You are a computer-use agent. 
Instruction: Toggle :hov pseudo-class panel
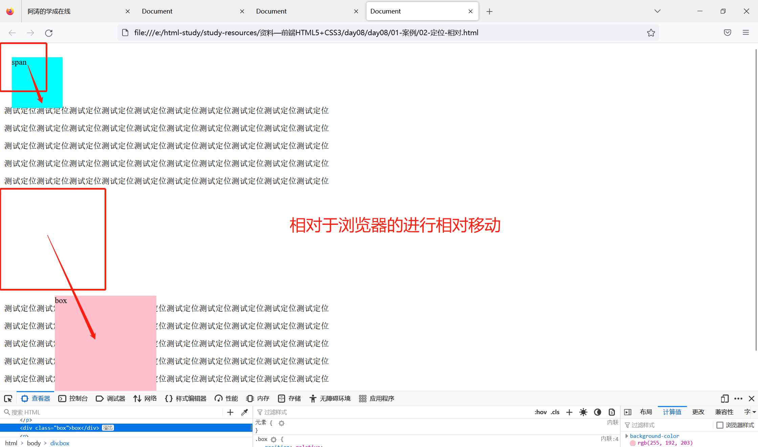pyautogui.click(x=540, y=412)
